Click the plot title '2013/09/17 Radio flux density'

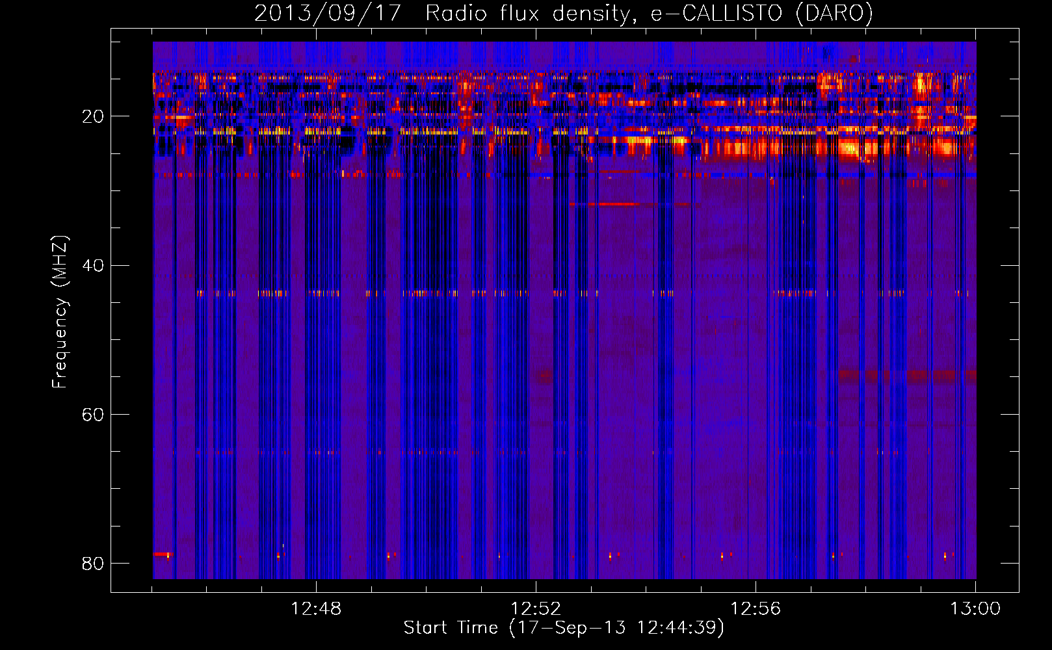coord(564,13)
